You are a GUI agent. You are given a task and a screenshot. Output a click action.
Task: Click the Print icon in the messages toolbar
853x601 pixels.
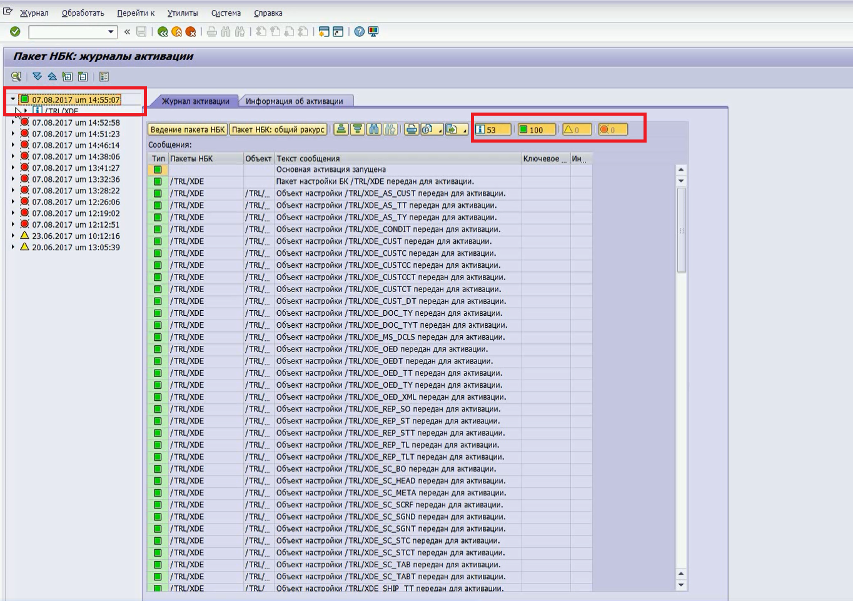(411, 129)
